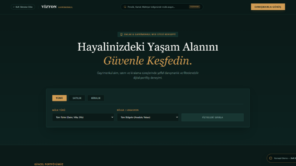Click the 'DANIŞMANLA GÖRÜŞ' button
This screenshot has width=296, height=166.
tap(268, 7)
